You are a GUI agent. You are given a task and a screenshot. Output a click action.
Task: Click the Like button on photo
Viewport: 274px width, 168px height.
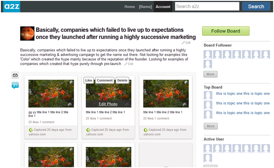pyautogui.click(x=89, y=81)
